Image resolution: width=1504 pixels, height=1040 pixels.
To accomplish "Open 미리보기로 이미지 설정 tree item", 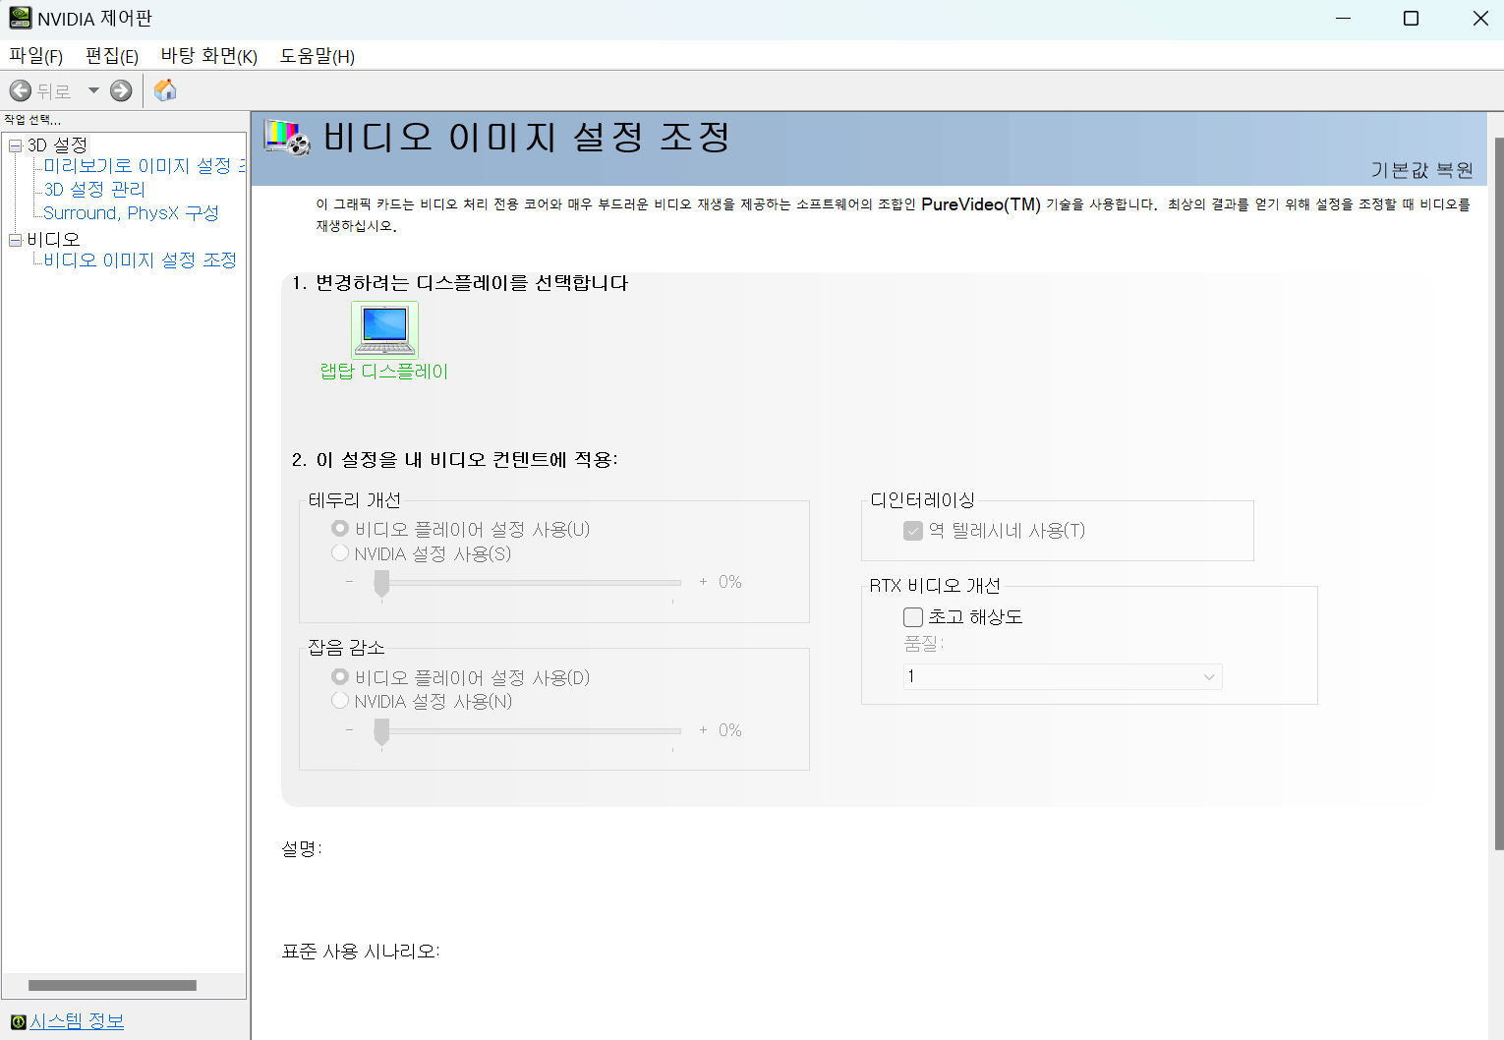I will tap(145, 166).
